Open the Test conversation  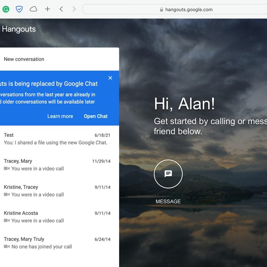click(x=59, y=139)
